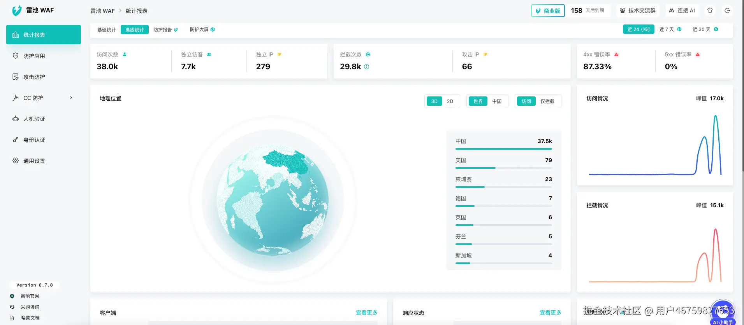
Task: Click the 通用设置 gear icon
Action: coord(16,161)
